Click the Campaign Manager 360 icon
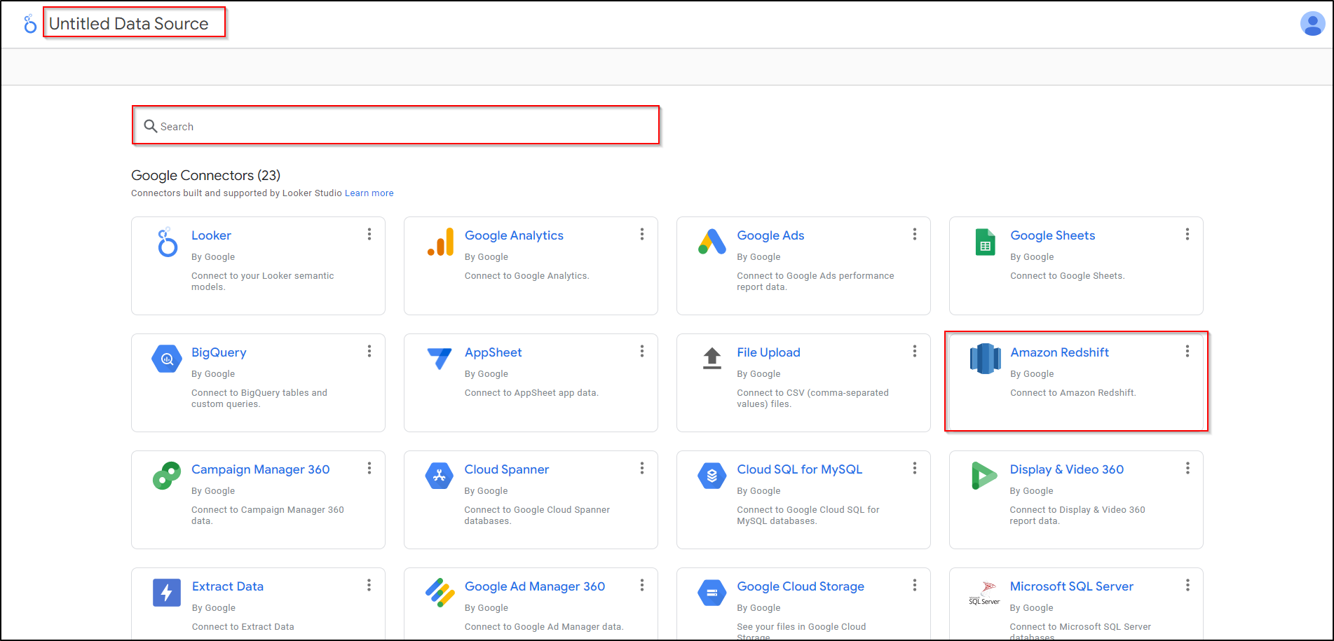The image size is (1334, 641). point(167,476)
